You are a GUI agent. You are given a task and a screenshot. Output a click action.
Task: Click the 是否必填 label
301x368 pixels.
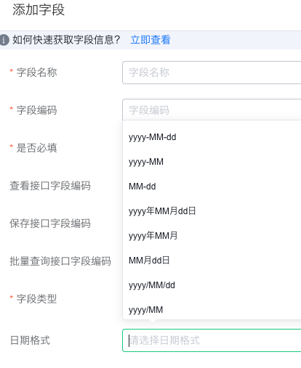[x=37, y=148]
